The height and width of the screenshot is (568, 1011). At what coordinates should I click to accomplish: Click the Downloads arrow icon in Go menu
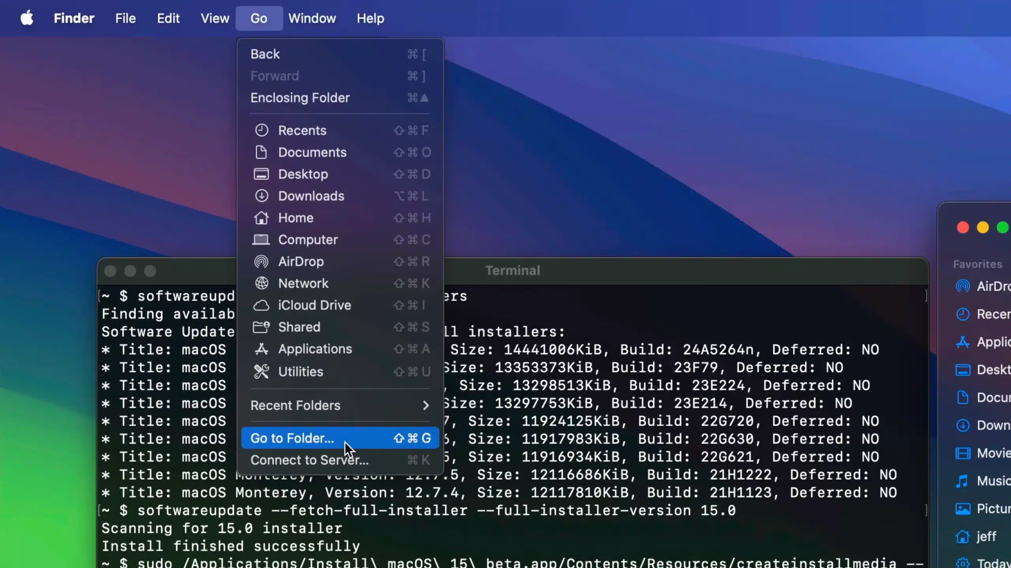point(261,196)
